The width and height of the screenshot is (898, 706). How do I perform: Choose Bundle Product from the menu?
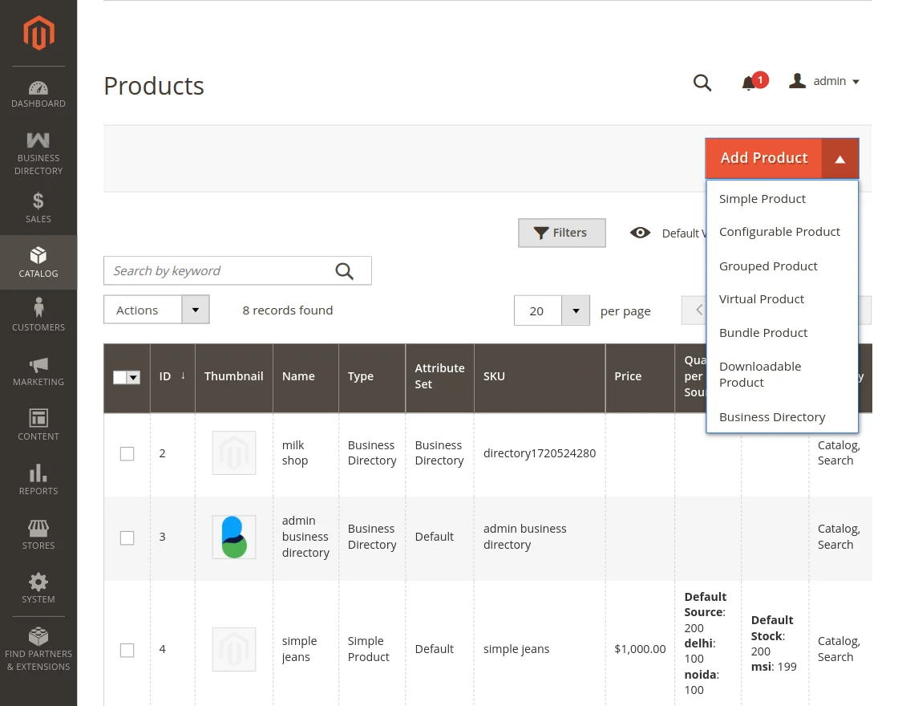763,332
